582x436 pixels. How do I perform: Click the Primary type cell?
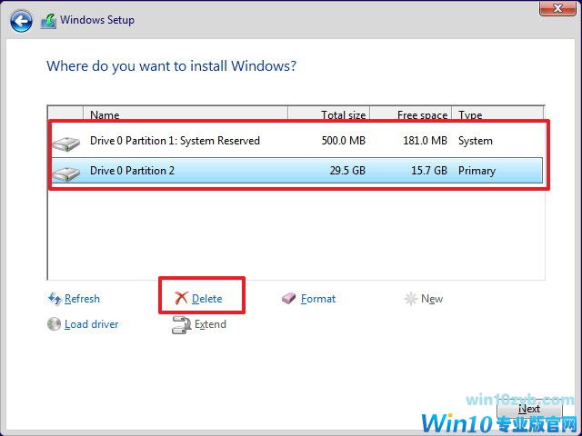click(x=477, y=171)
